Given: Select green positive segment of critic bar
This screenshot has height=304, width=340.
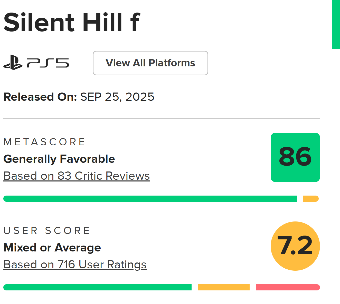Looking at the screenshot, I should tap(150, 199).
